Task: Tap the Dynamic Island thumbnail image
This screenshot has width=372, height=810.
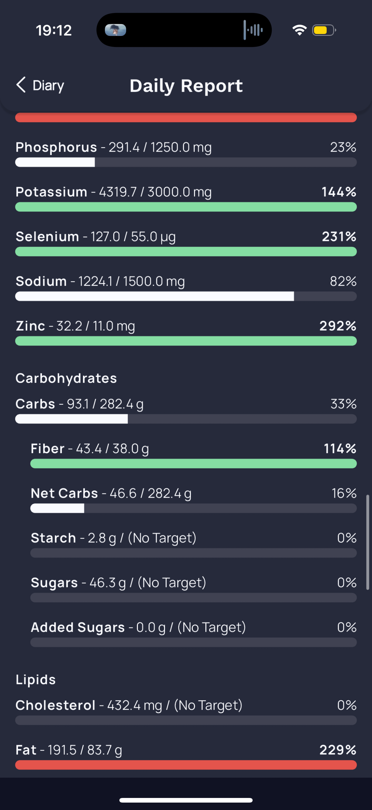Action: [115, 30]
